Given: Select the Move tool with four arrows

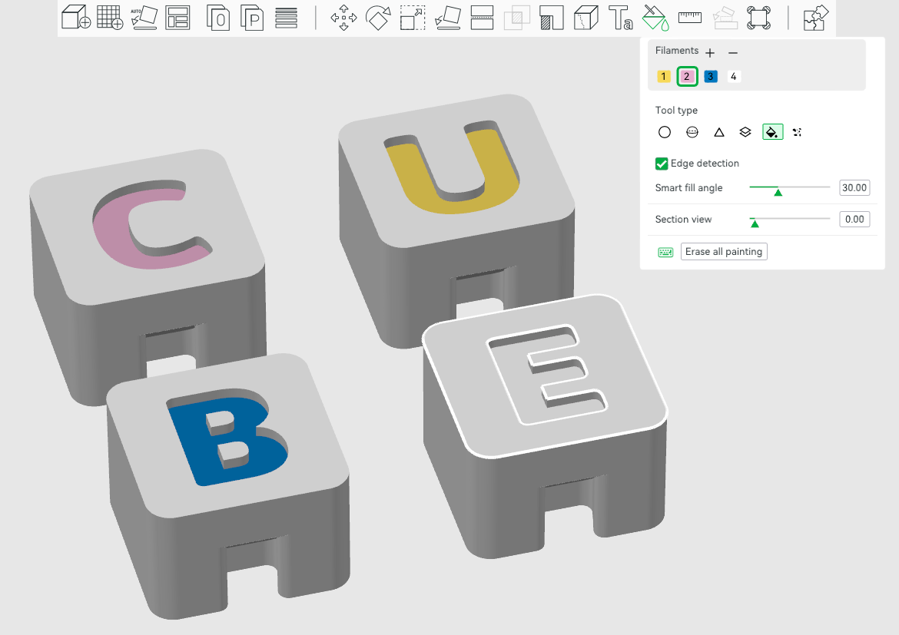Looking at the screenshot, I should click(x=343, y=18).
